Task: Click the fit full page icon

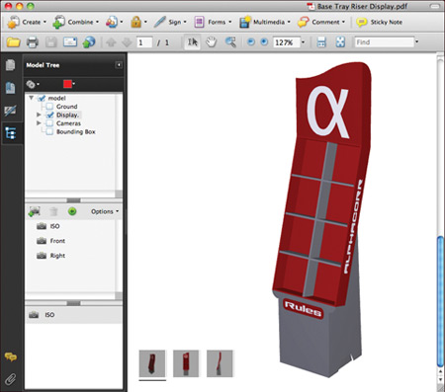Action: tap(340, 42)
